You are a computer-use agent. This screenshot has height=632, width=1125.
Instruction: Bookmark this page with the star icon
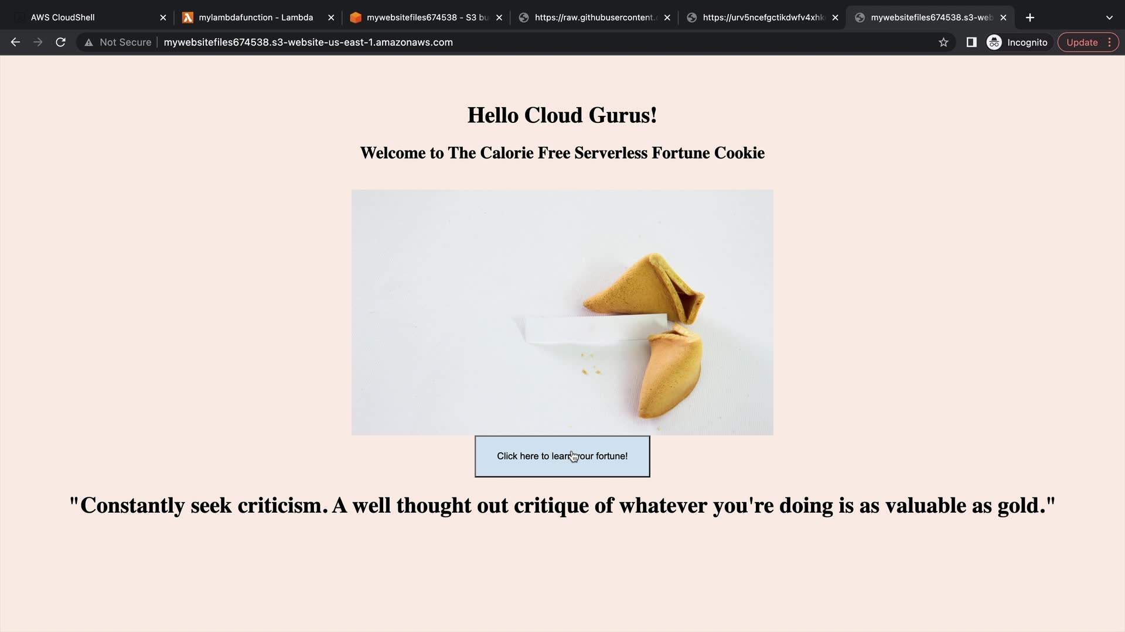[943, 42]
